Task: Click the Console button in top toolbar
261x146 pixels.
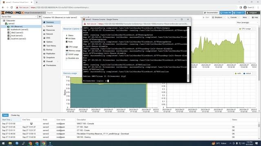Action: 232,17
